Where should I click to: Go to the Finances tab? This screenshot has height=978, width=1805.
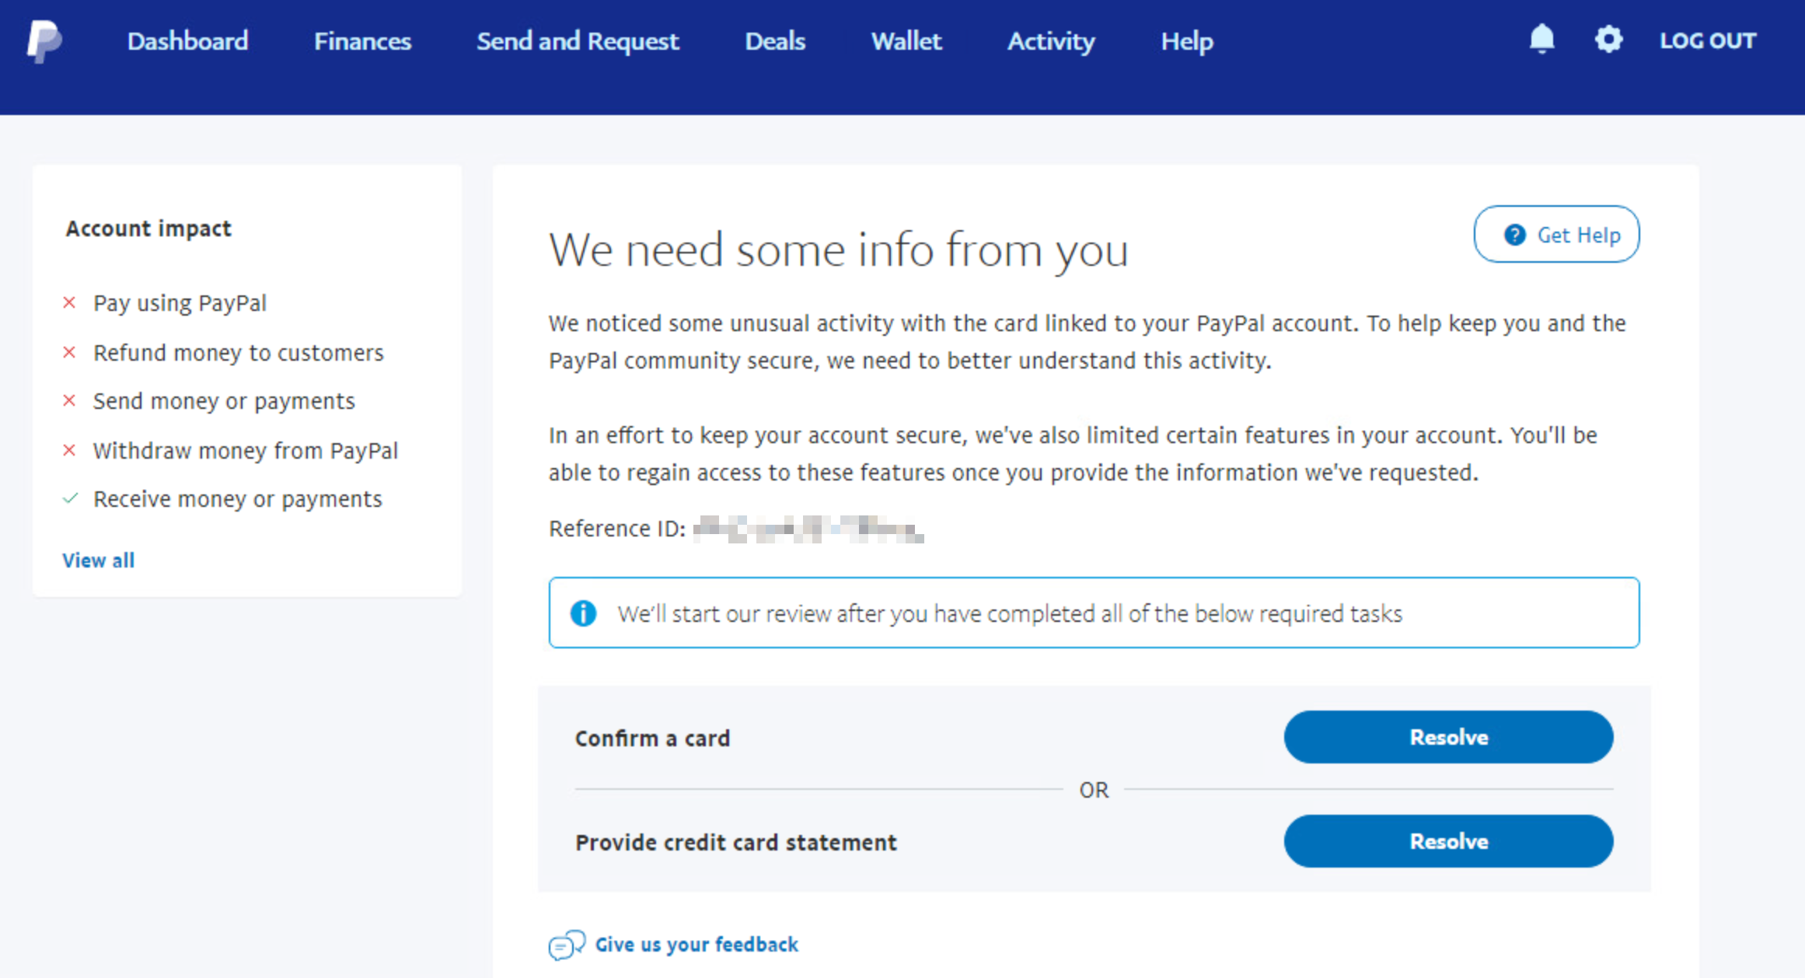click(x=362, y=41)
